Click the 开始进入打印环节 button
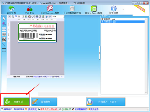This screenshot has height=112, width=150. coord(106,102)
